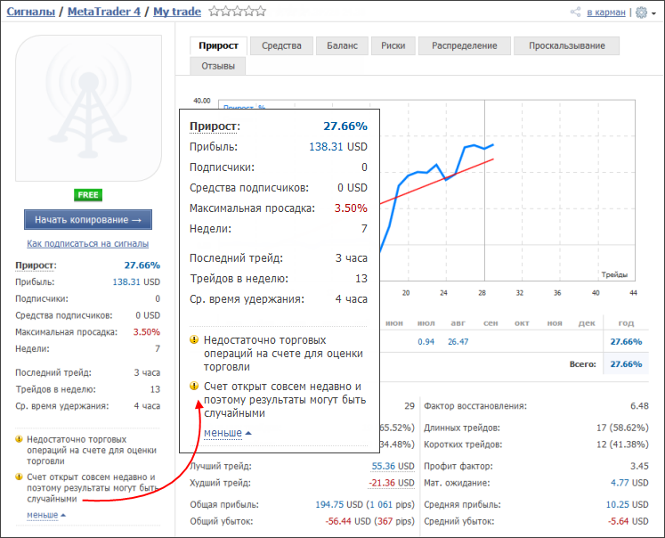The height and width of the screenshot is (538, 665).
Task: Collapse sidebar details with 'меньше'
Action: pos(46,515)
